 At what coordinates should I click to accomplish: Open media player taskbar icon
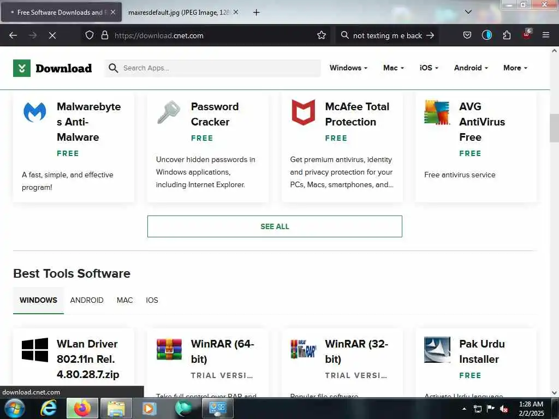(x=150, y=408)
